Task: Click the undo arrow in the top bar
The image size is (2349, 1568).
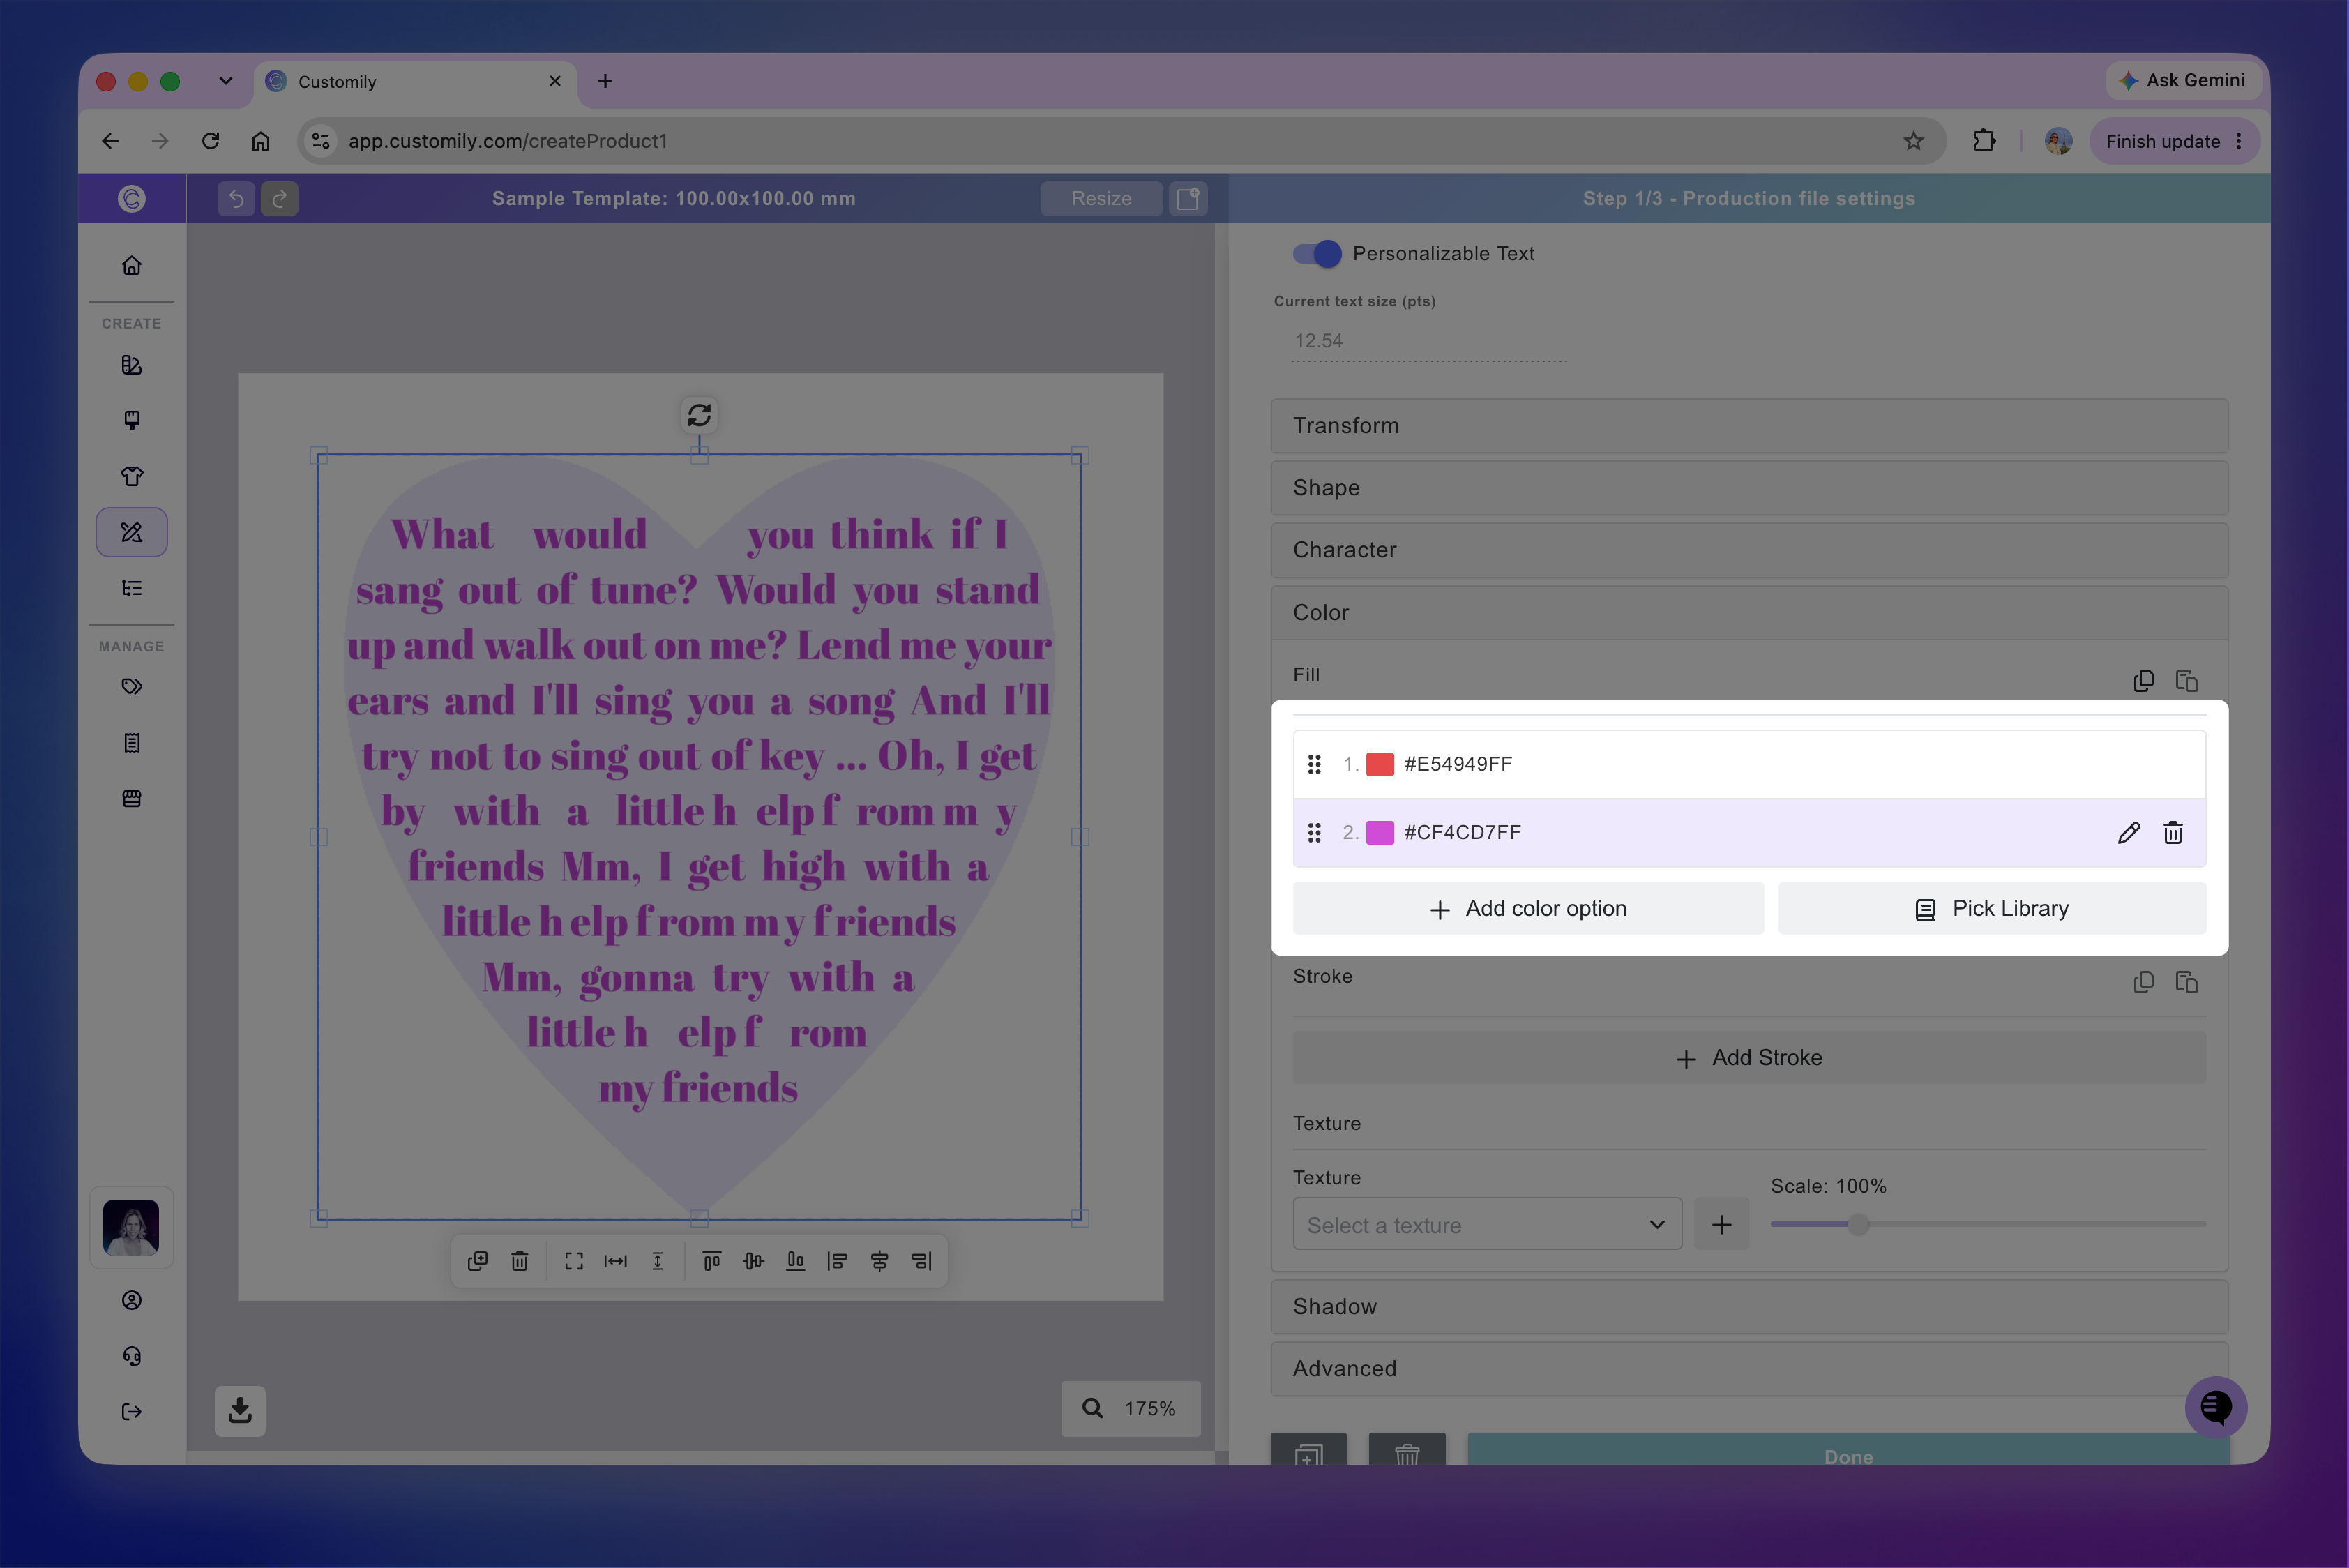Action: point(236,199)
